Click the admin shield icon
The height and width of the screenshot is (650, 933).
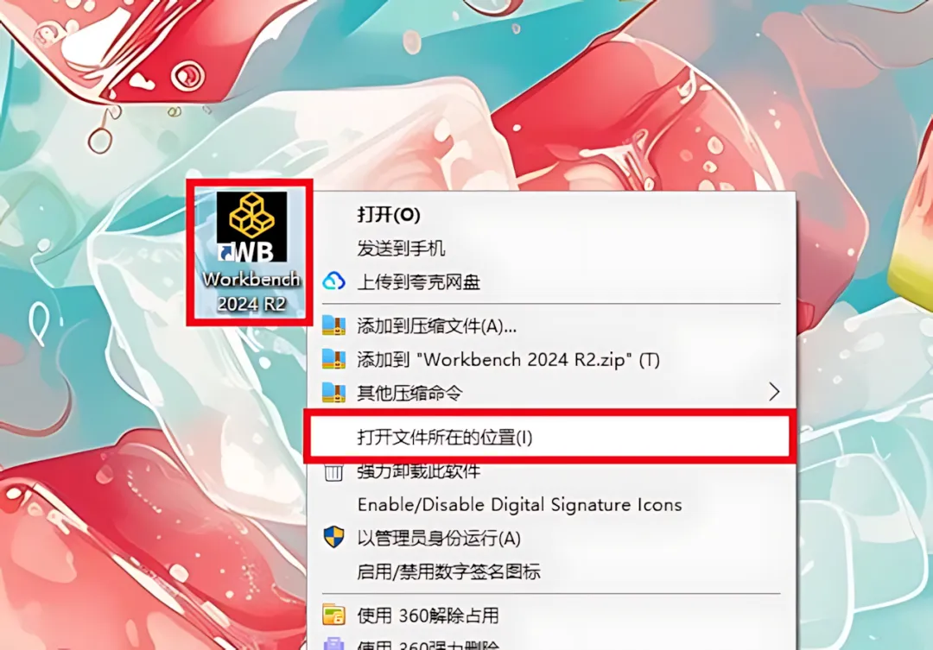tap(333, 536)
